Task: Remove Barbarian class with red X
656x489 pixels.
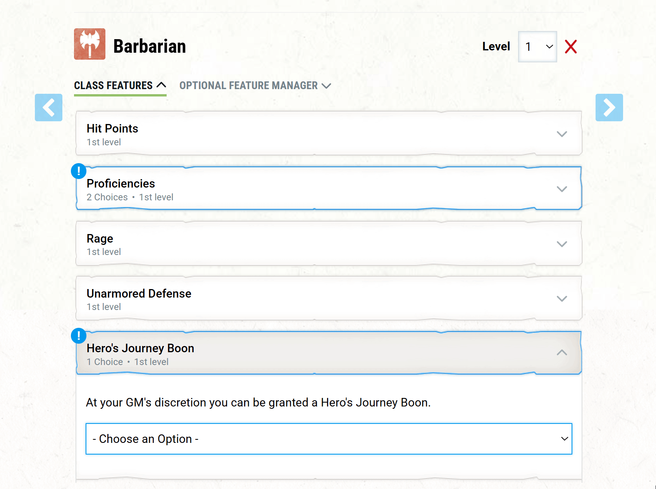Action: [x=570, y=47]
